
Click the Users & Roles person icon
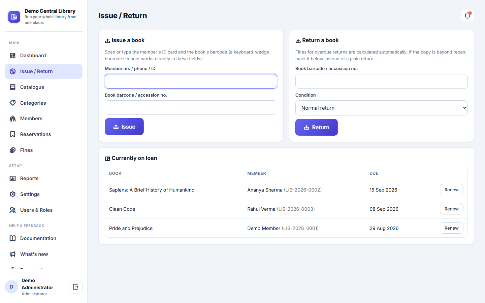click(x=13, y=210)
